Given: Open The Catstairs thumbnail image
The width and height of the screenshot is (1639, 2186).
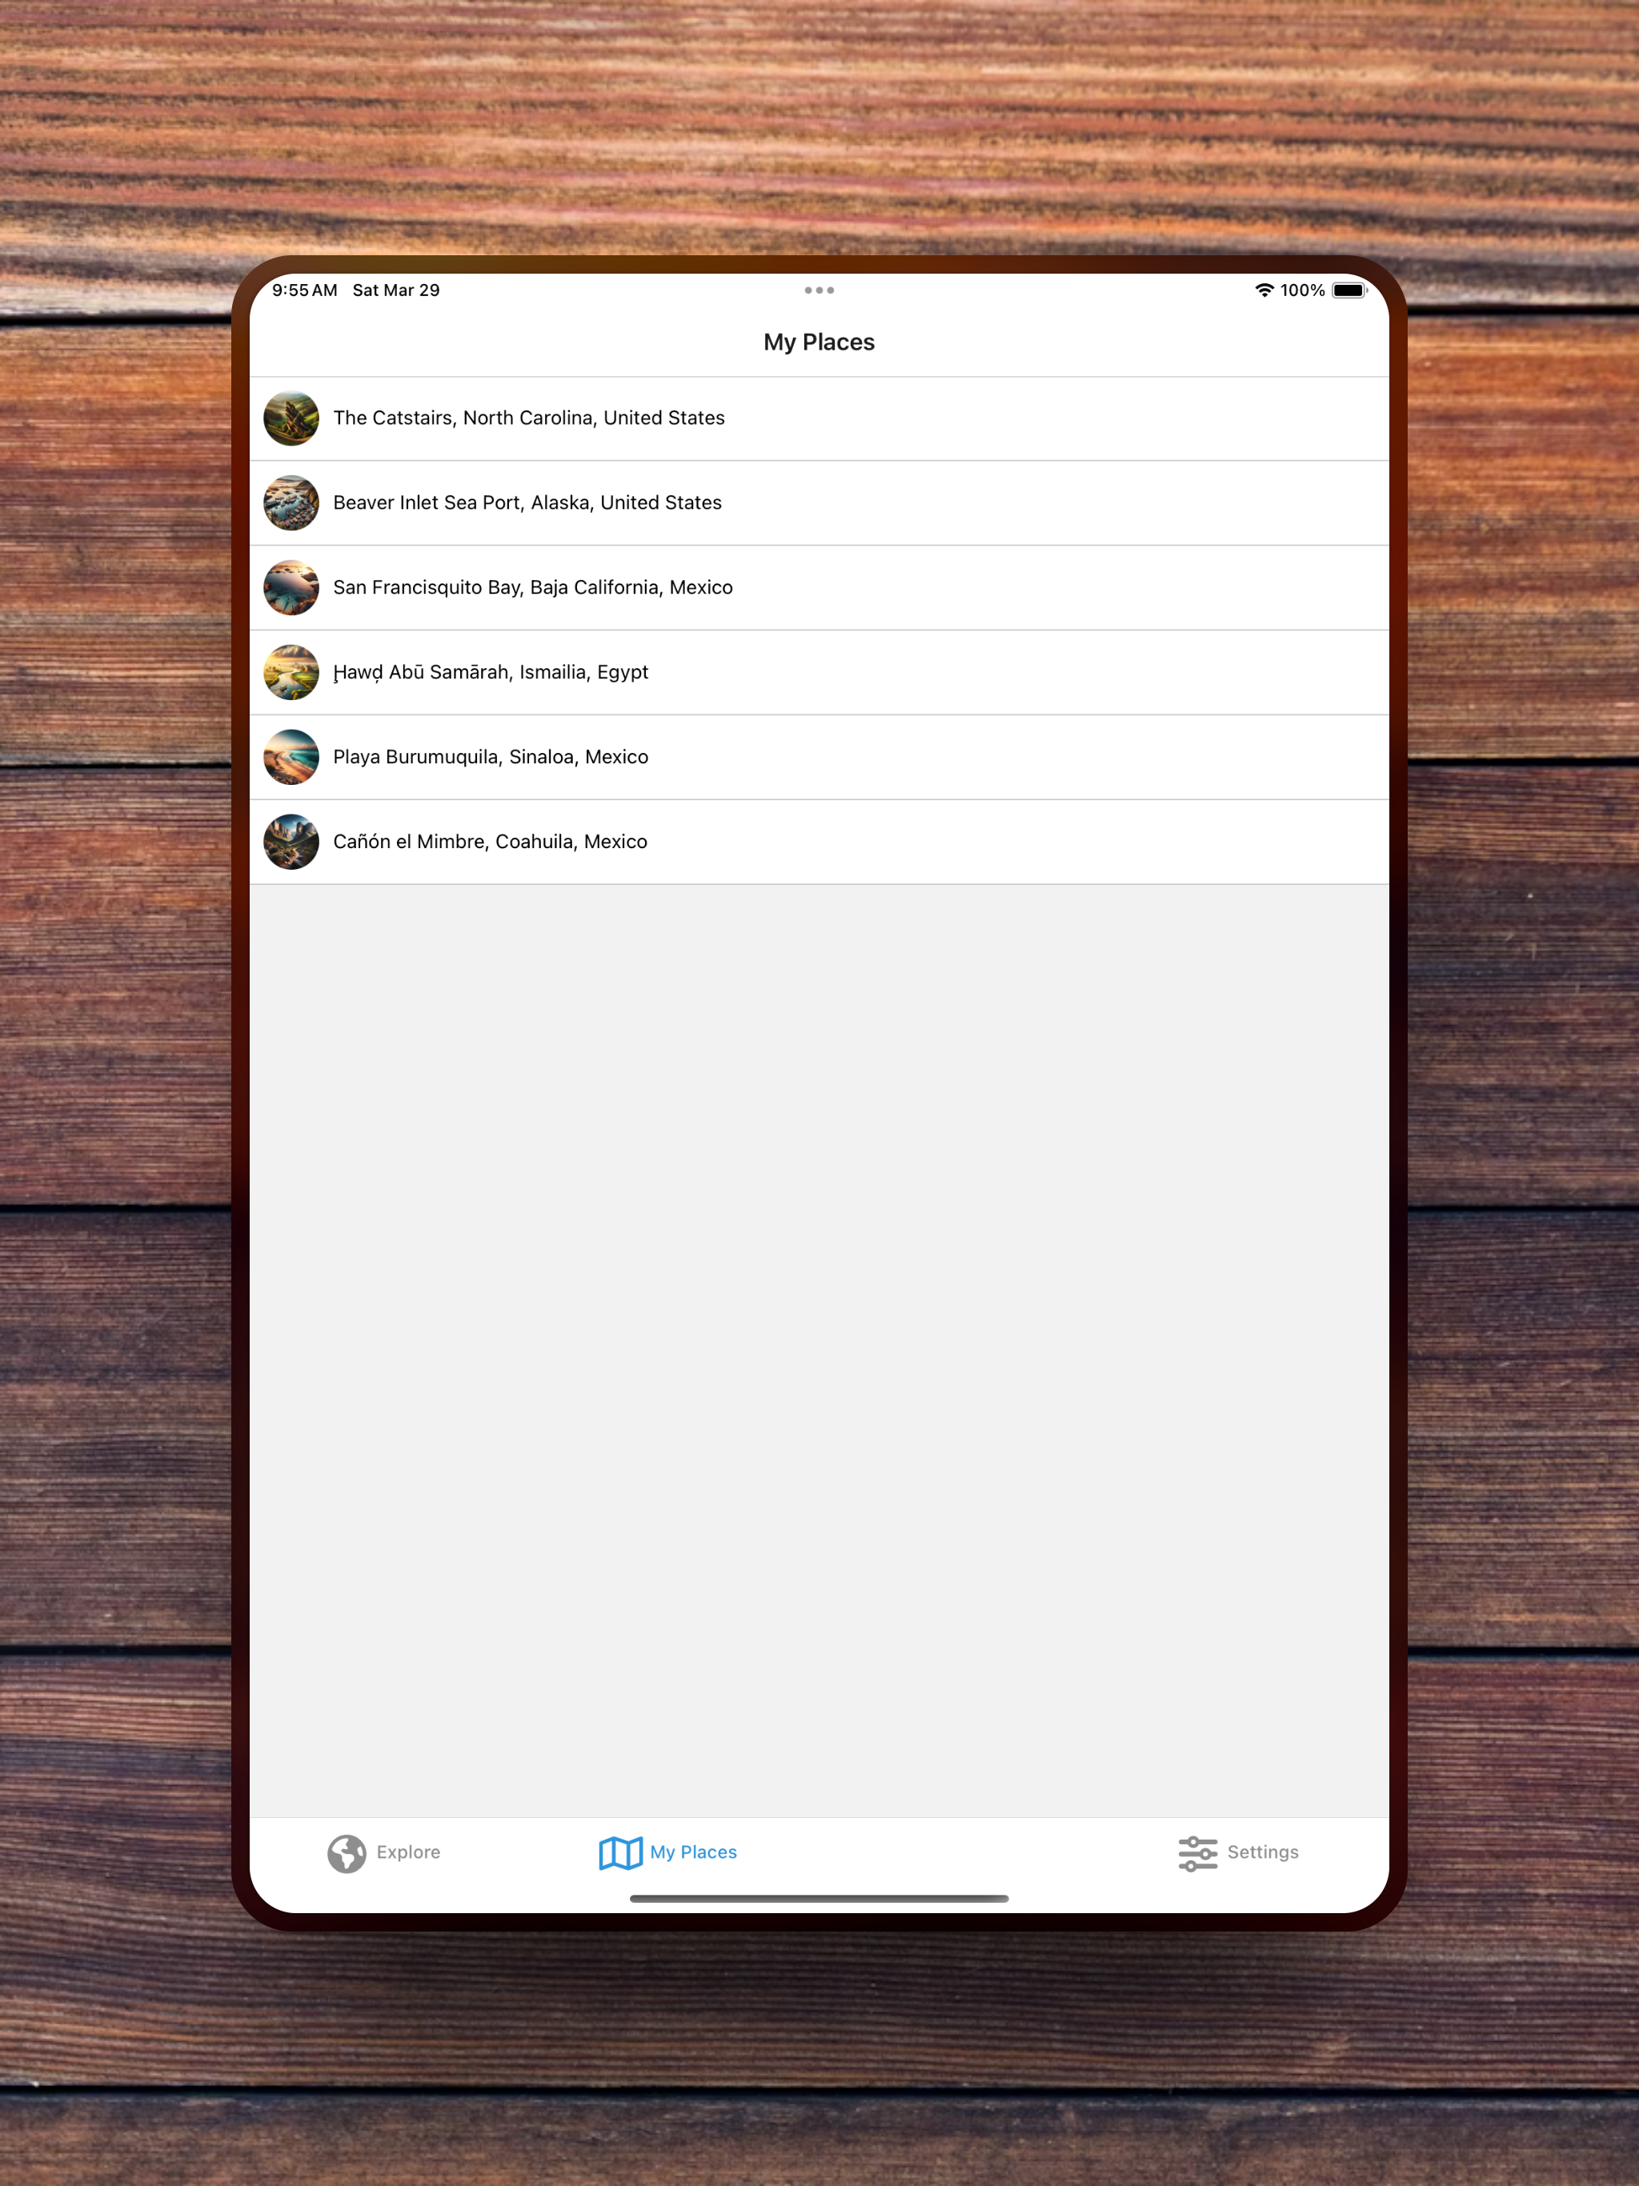Looking at the screenshot, I should pyautogui.click(x=291, y=418).
